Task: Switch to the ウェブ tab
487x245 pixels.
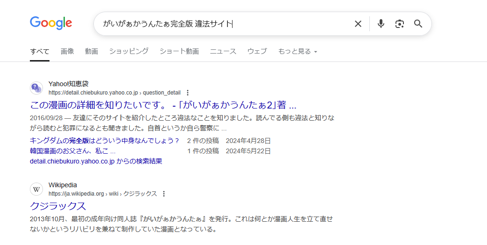Action: tap(257, 51)
